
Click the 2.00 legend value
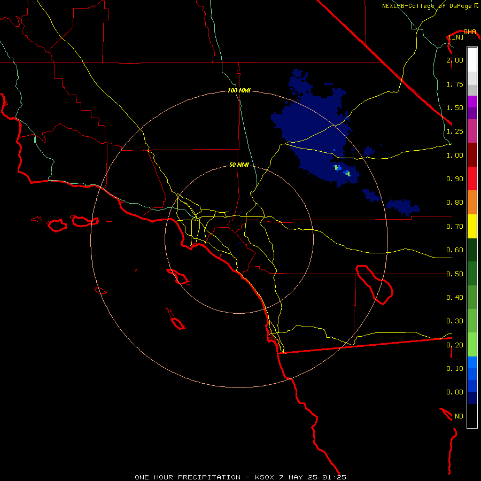tap(455, 60)
